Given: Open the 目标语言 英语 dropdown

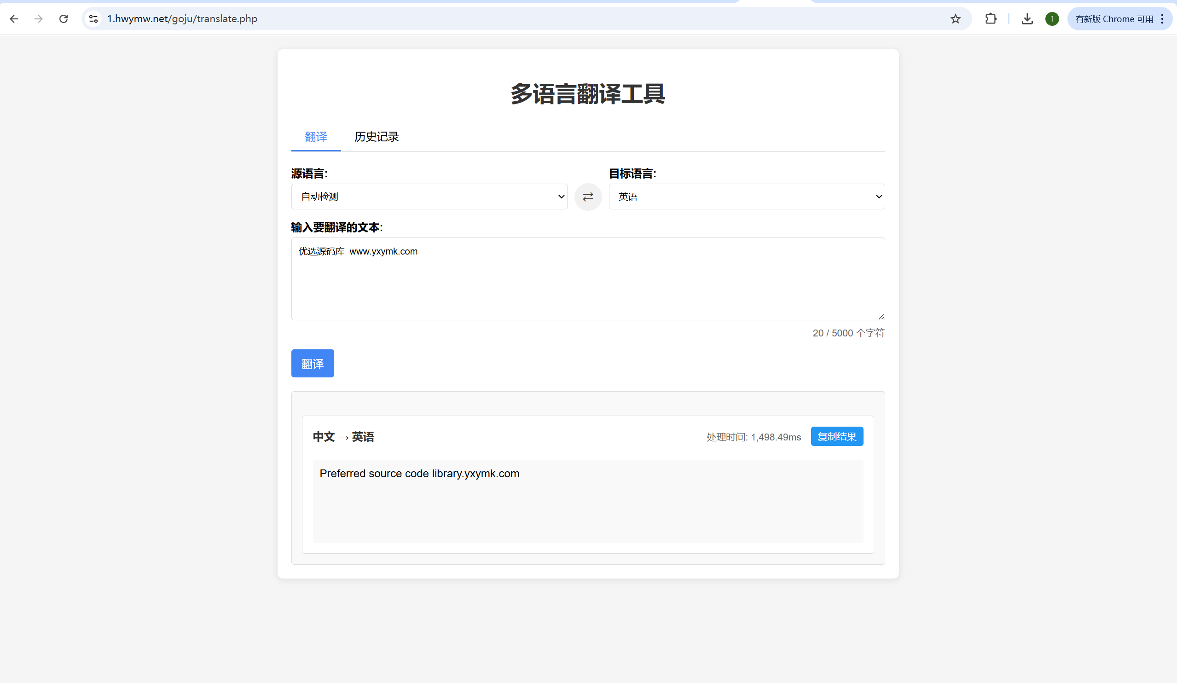Looking at the screenshot, I should (747, 197).
